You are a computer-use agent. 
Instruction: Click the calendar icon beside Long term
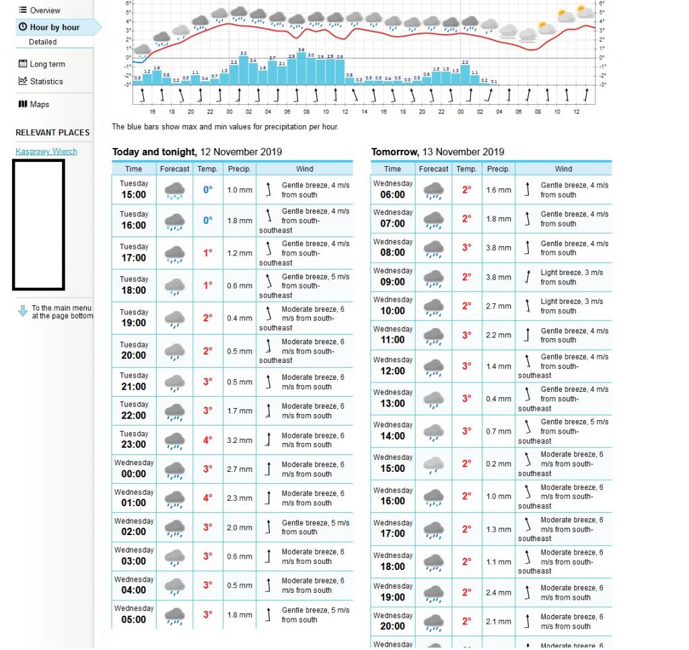coord(23,63)
